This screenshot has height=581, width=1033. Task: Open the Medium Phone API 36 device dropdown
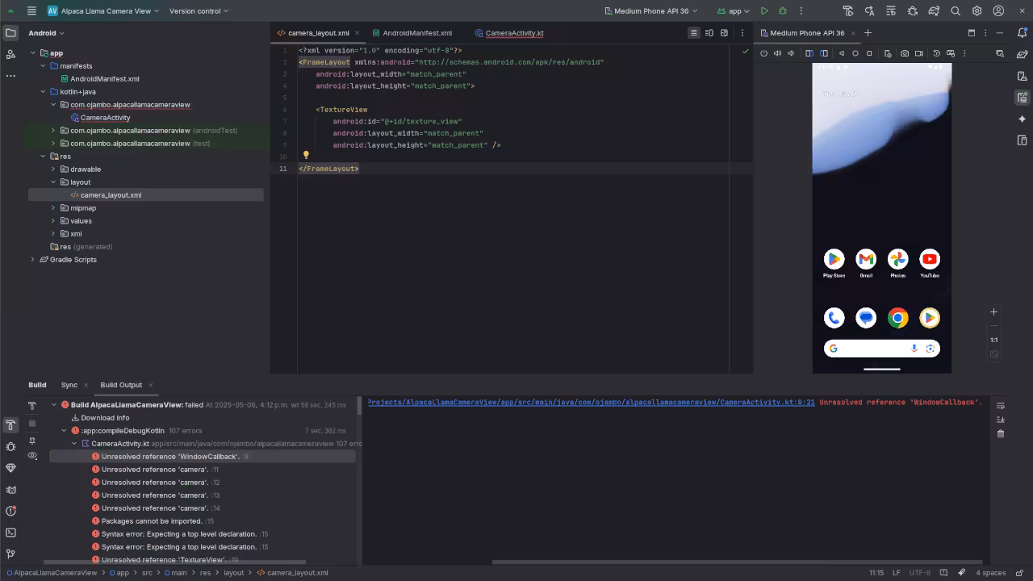pyautogui.click(x=651, y=11)
